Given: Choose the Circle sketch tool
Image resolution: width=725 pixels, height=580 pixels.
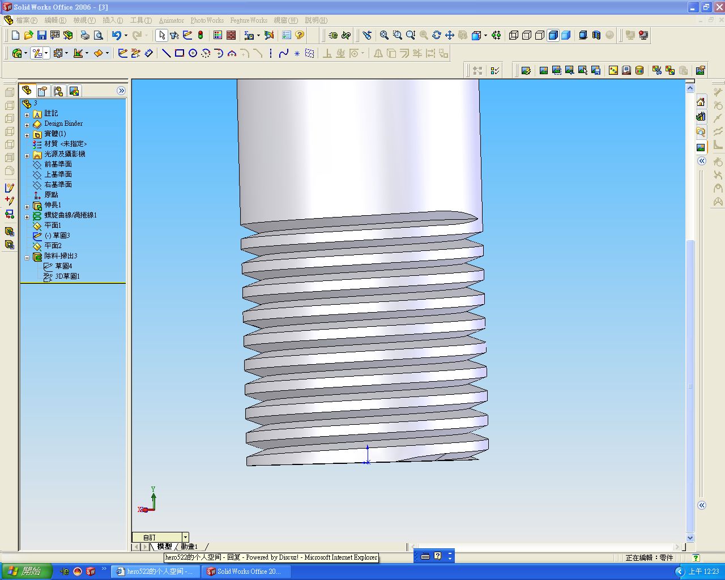Looking at the screenshot, I should 193,53.
